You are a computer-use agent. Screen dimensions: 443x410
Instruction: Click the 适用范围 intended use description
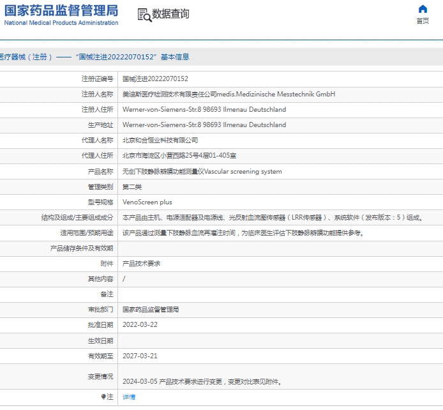pos(243,233)
